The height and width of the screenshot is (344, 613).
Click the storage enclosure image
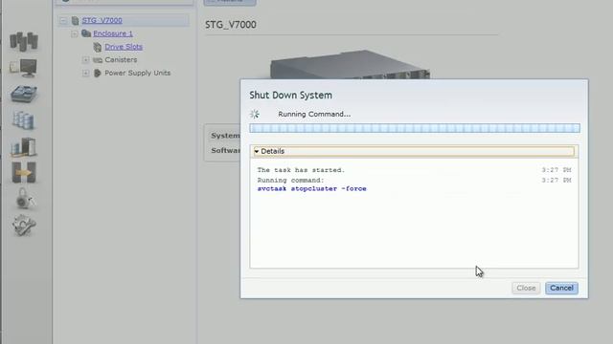(350, 64)
